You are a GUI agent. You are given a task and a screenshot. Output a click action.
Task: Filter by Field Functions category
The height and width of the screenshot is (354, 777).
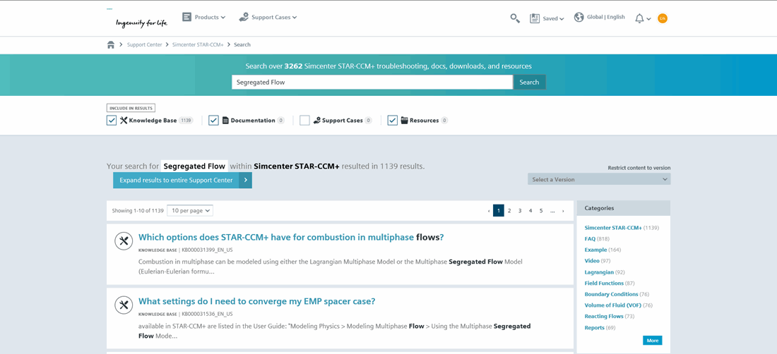pos(604,283)
